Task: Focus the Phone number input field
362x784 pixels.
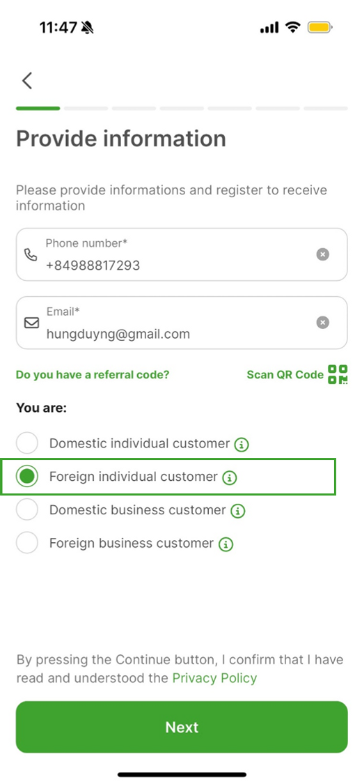Action: [182, 254]
